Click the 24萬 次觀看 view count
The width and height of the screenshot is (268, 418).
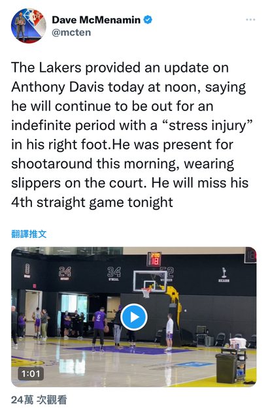click(39, 400)
